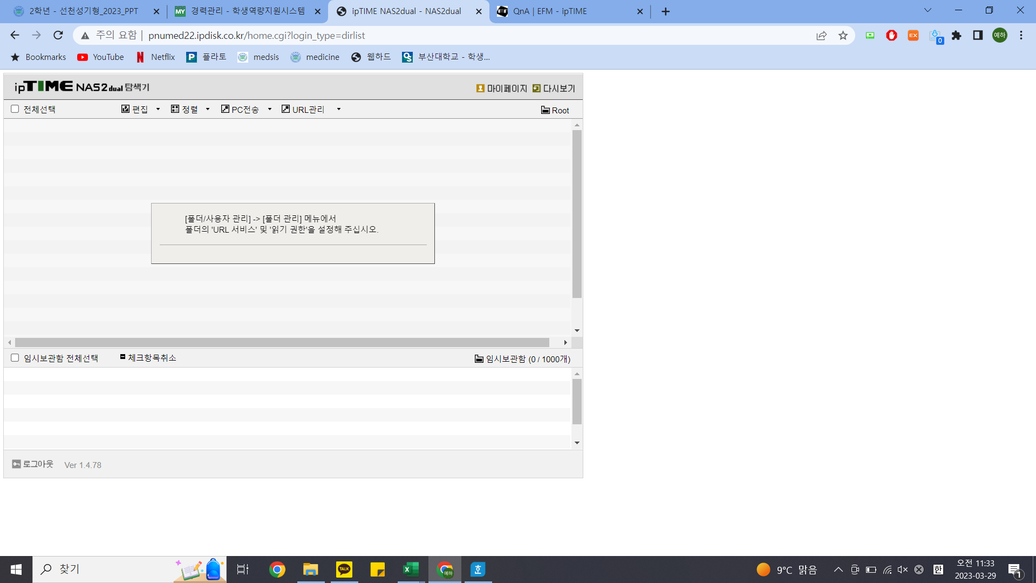Open the taskbar clock 오전 11:33
Image resolution: width=1036 pixels, height=583 pixels.
point(975,570)
